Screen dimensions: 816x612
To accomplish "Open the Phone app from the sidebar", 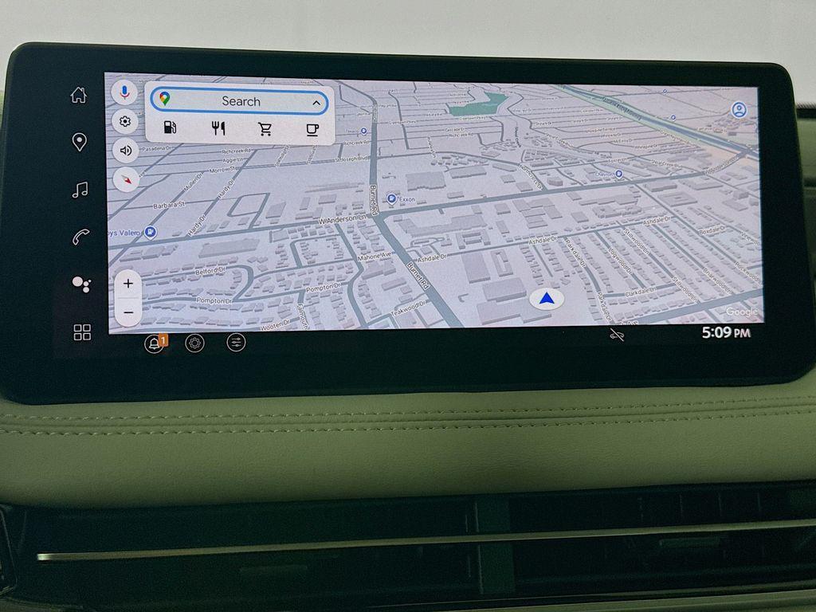I will 80,237.
